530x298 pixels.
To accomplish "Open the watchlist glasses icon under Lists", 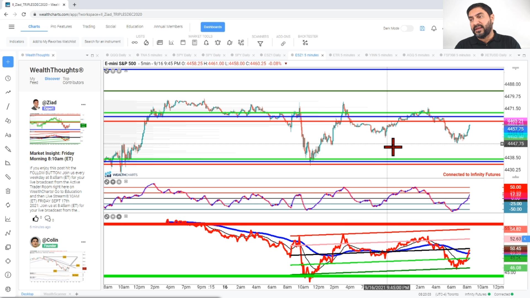I will tap(134, 42).
